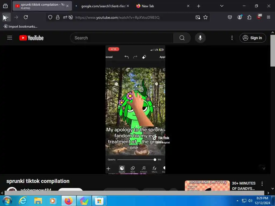Reload the current YouTube page

tap(26, 17)
